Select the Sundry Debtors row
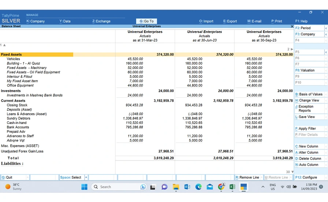 tap(146, 118)
